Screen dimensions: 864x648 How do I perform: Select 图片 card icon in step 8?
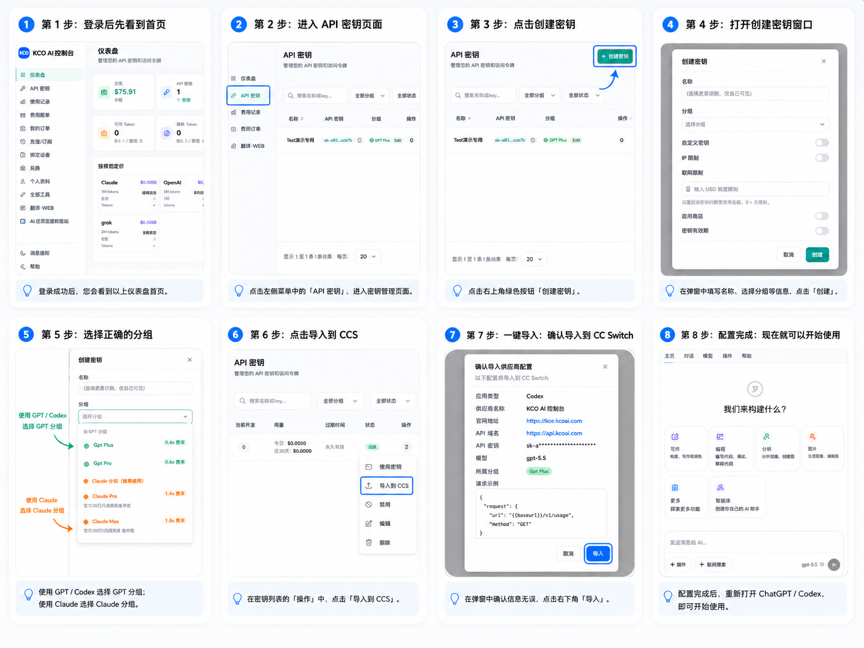click(x=812, y=437)
